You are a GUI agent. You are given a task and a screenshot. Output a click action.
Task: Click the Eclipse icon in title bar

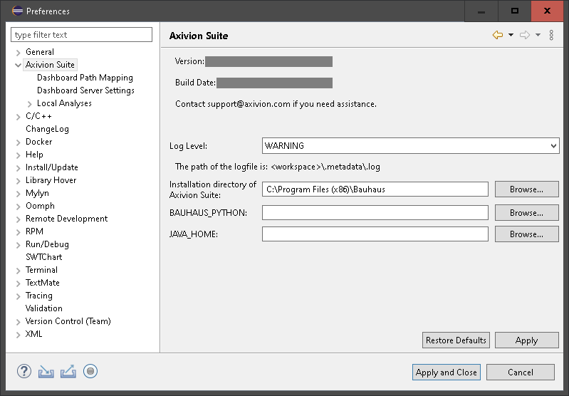pos(17,11)
